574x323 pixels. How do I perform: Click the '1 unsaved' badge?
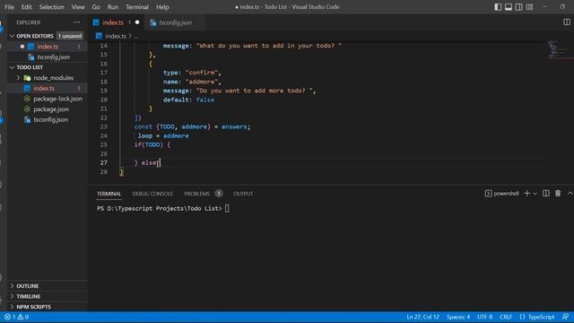tap(70, 36)
